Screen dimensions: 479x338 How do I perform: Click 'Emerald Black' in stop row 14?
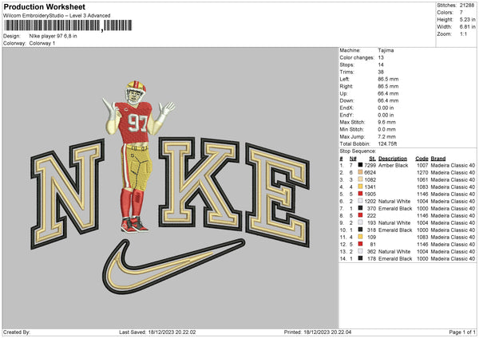coord(395,258)
